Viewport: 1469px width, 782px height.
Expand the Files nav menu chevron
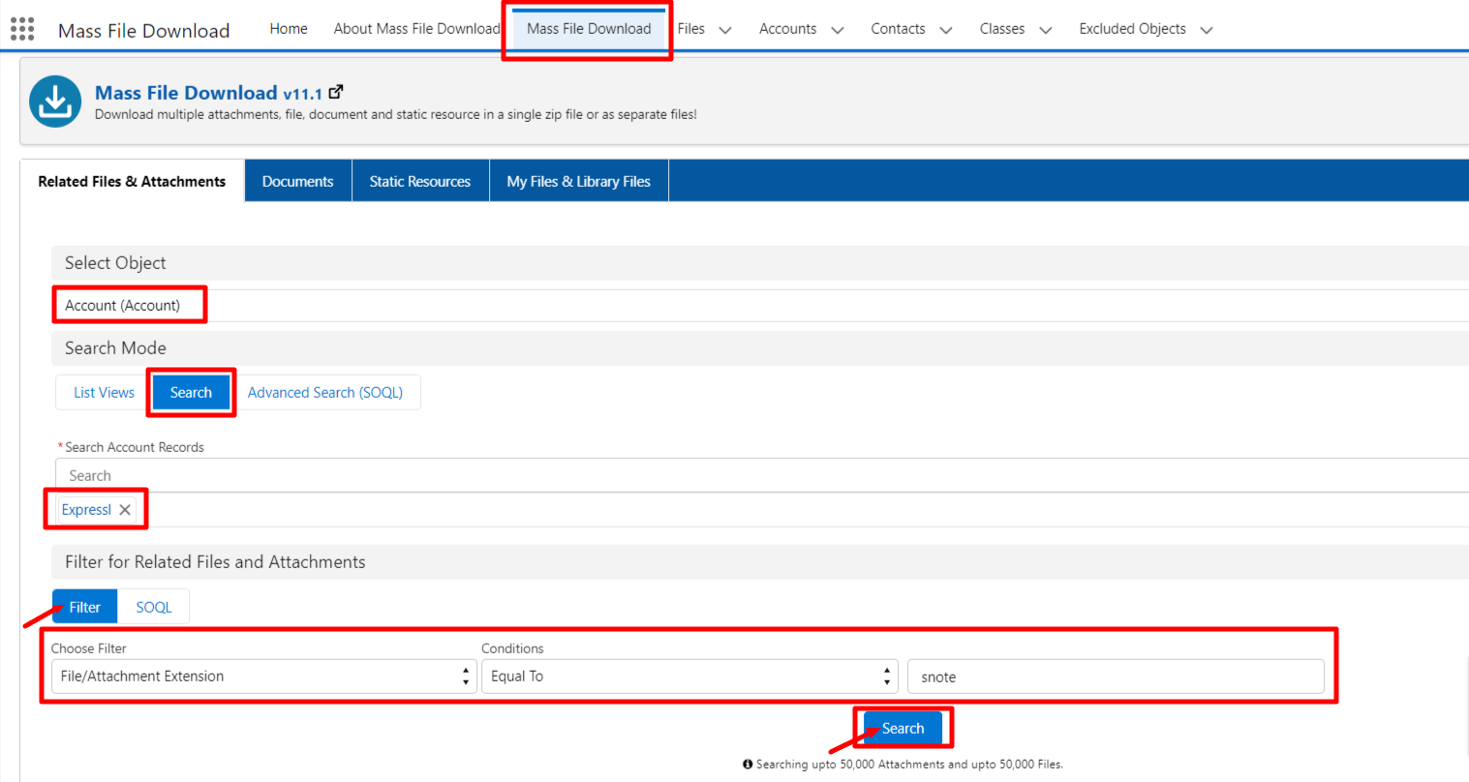pos(725,30)
